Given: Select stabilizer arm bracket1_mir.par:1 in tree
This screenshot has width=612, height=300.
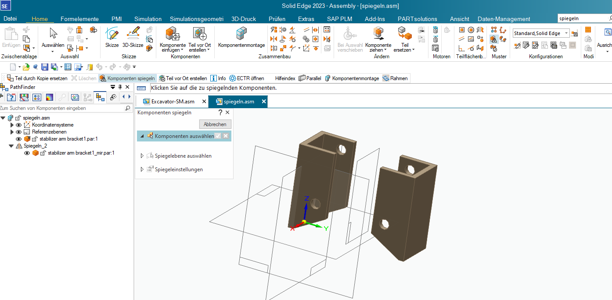Looking at the screenshot, I should tap(81, 153).
